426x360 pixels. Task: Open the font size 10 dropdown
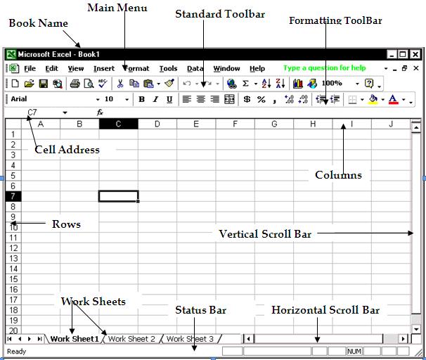127,100
